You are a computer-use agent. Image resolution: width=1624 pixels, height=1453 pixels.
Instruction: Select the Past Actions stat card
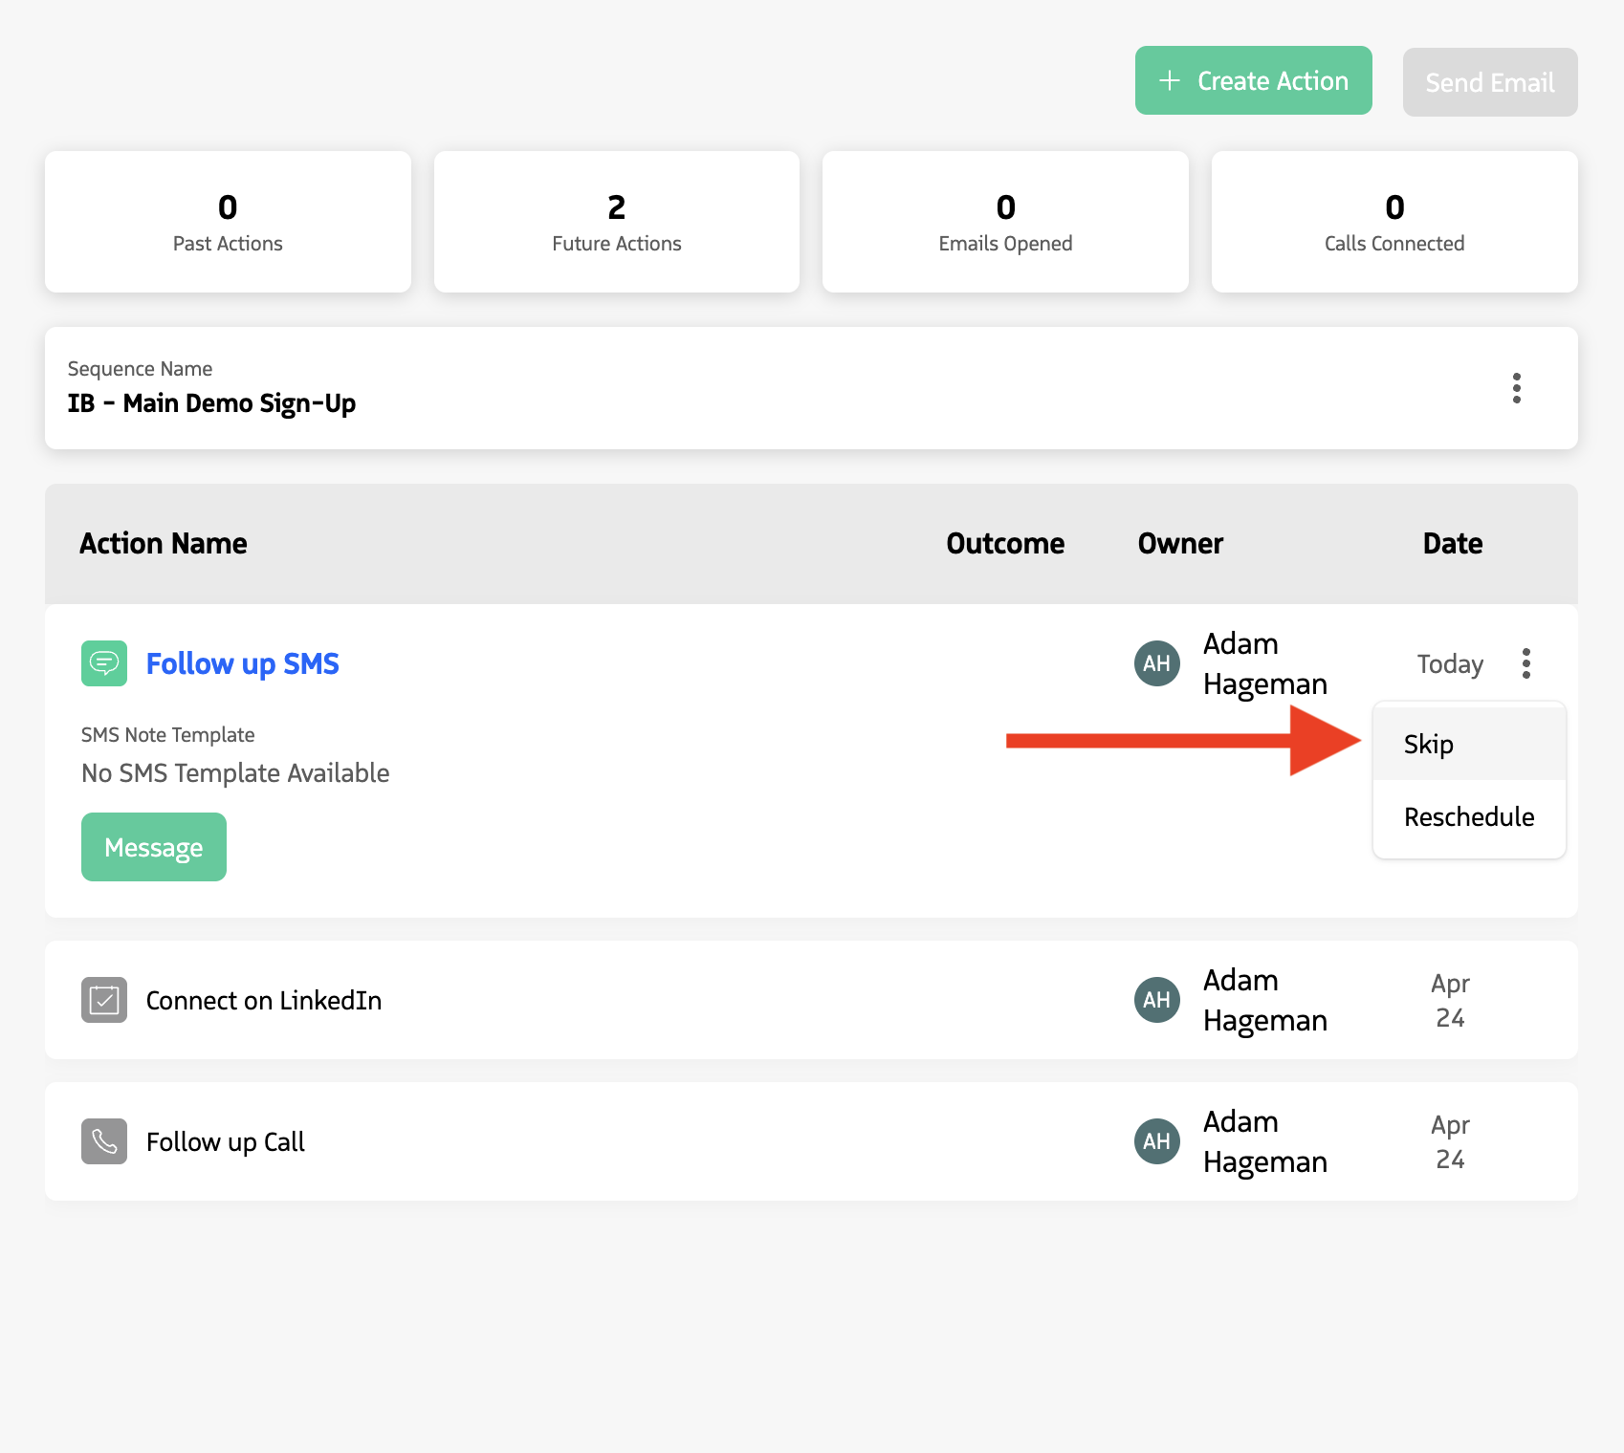pos(228,222)
